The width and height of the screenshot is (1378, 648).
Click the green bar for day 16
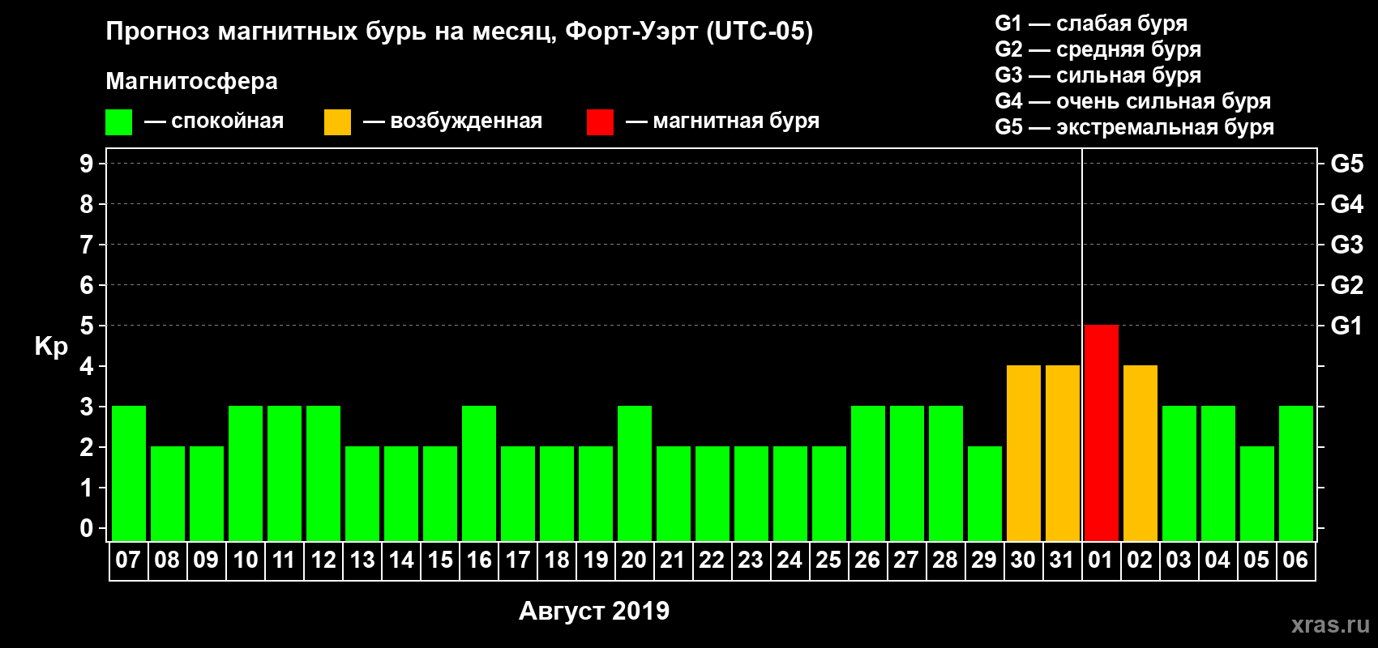click(479, 473)
